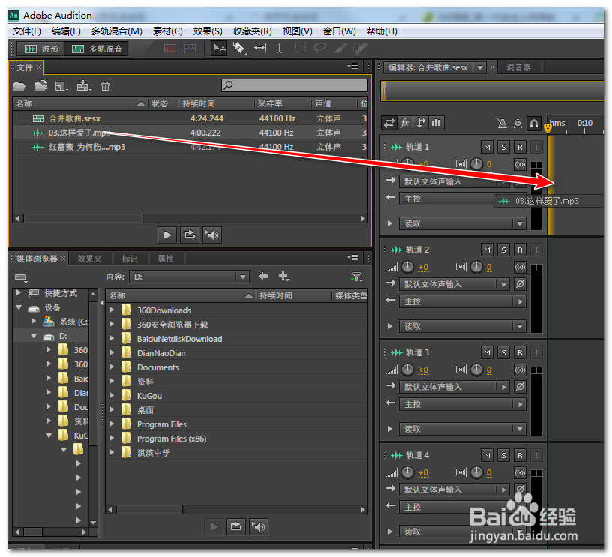
Task: Toggle polarity reverse on Track 2
Action: (520, 284)
